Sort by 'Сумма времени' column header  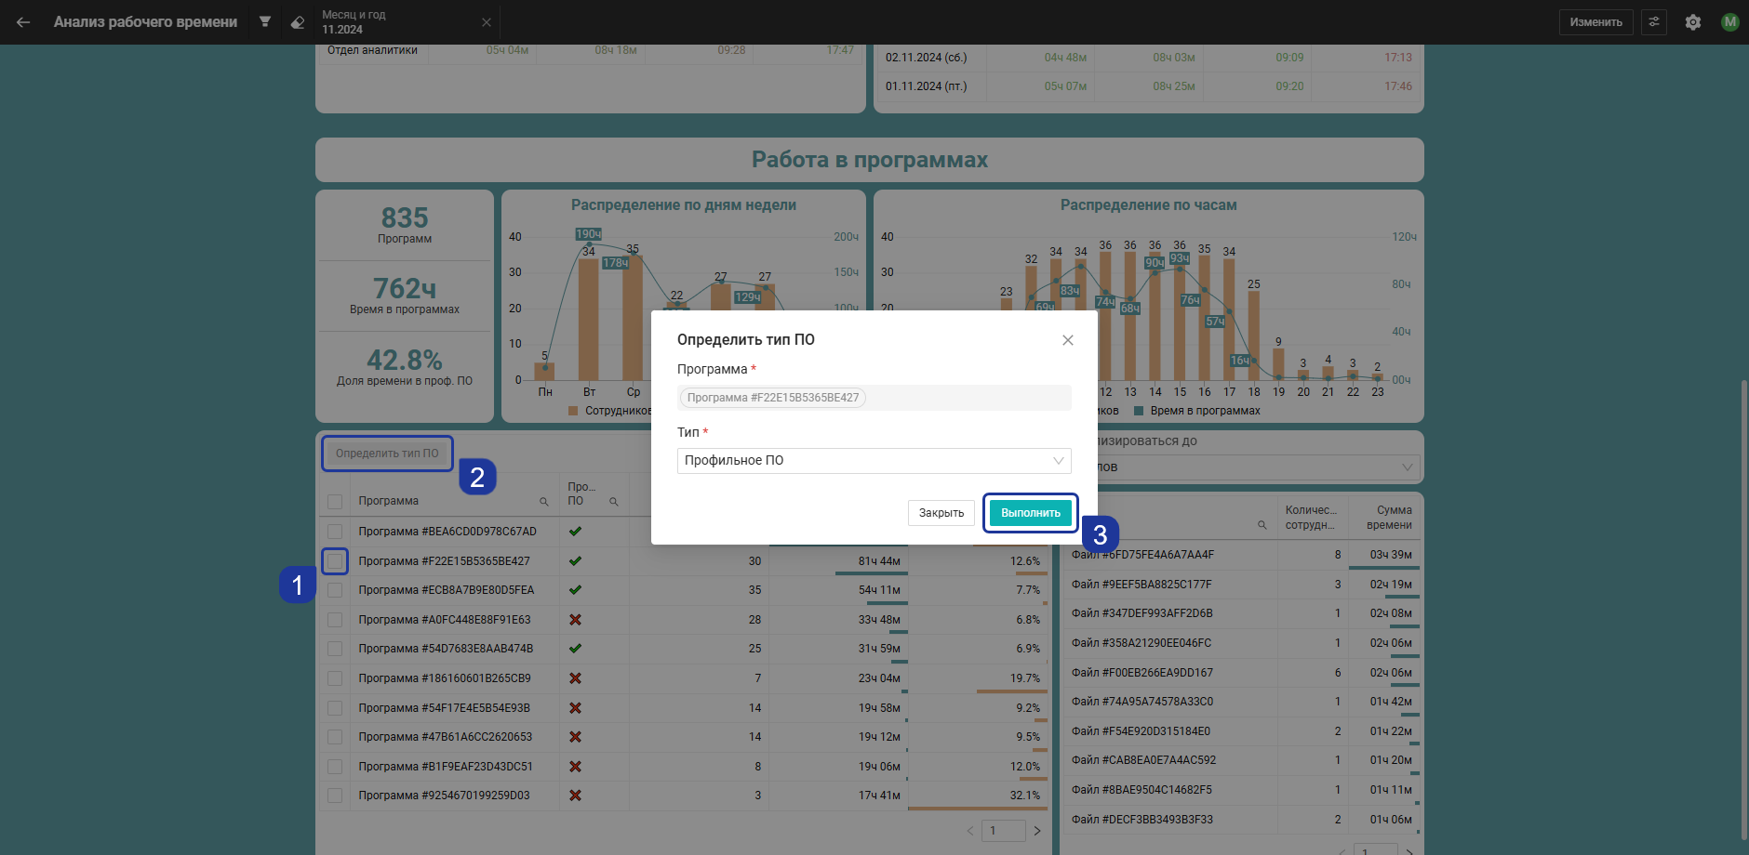(x=1389, y=518)
